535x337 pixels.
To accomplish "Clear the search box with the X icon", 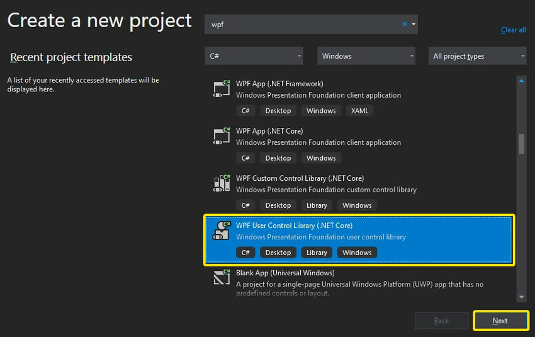I will tap(405, 24).
